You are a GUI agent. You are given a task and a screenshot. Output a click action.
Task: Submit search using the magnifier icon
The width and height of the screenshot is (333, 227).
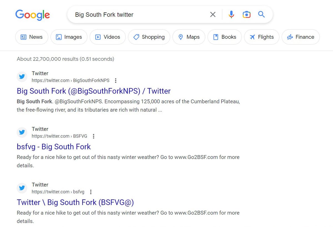261,14
